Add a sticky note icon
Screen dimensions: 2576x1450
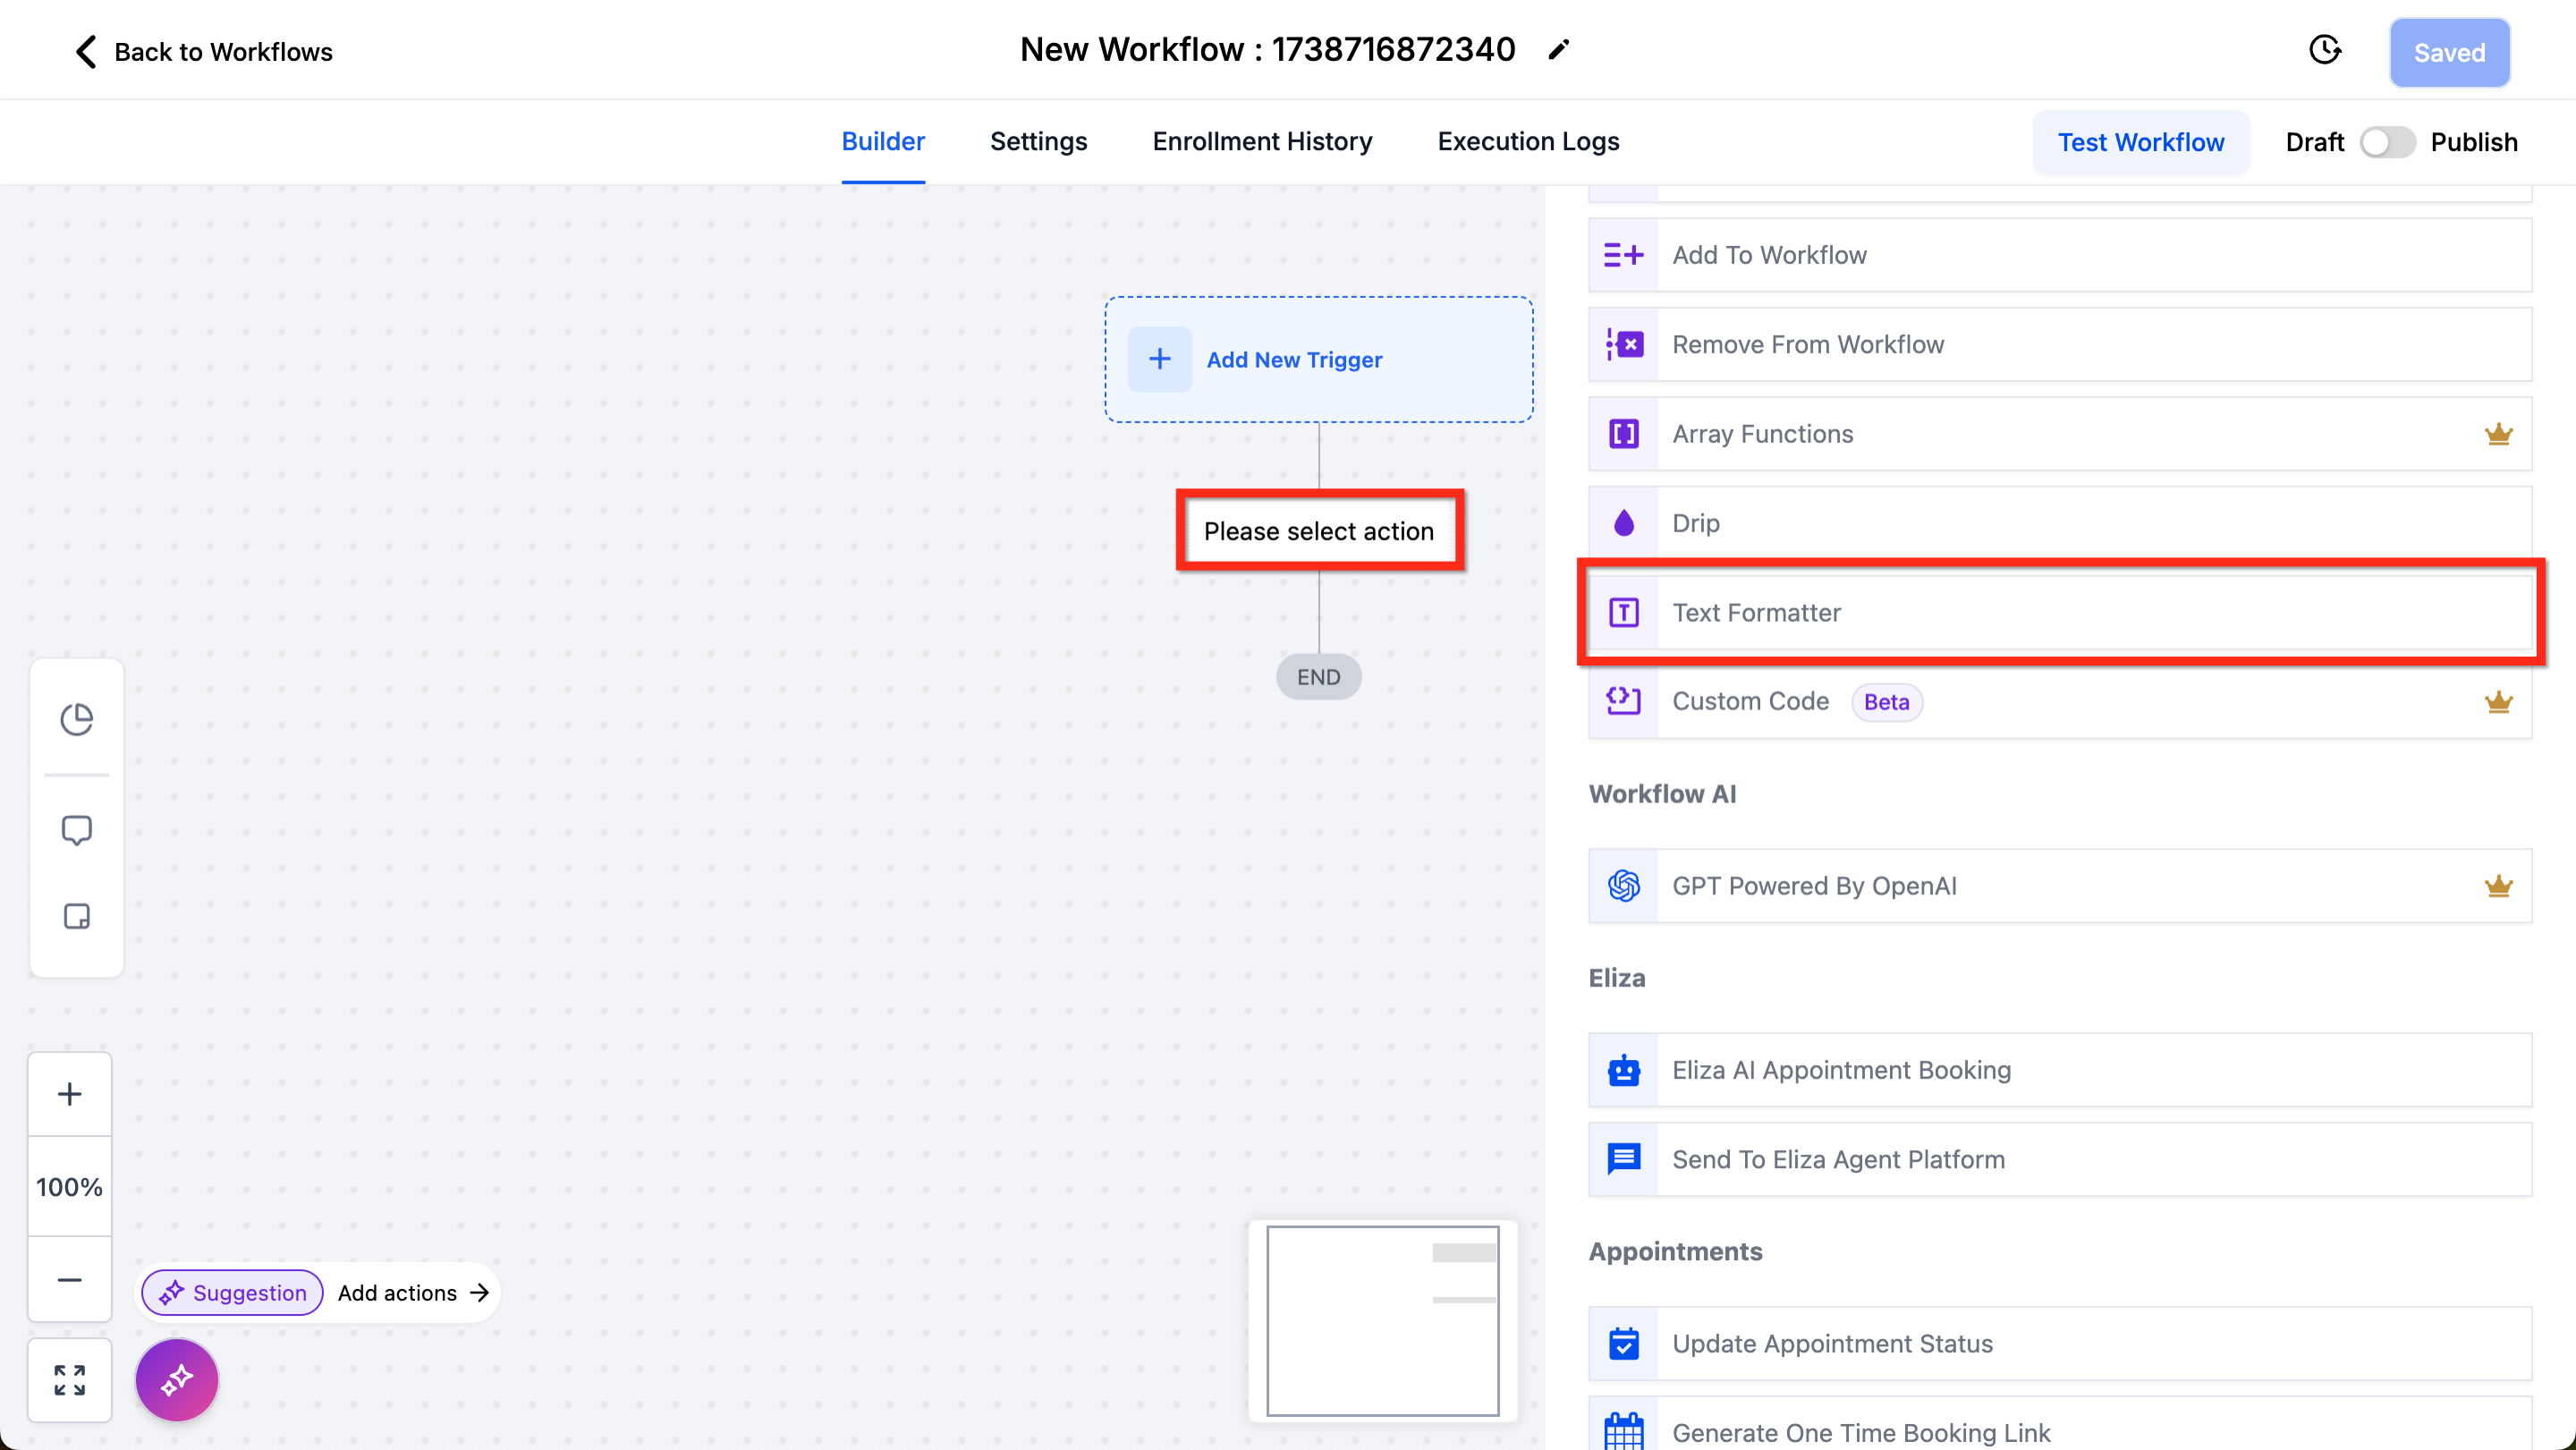click(76, 916)
